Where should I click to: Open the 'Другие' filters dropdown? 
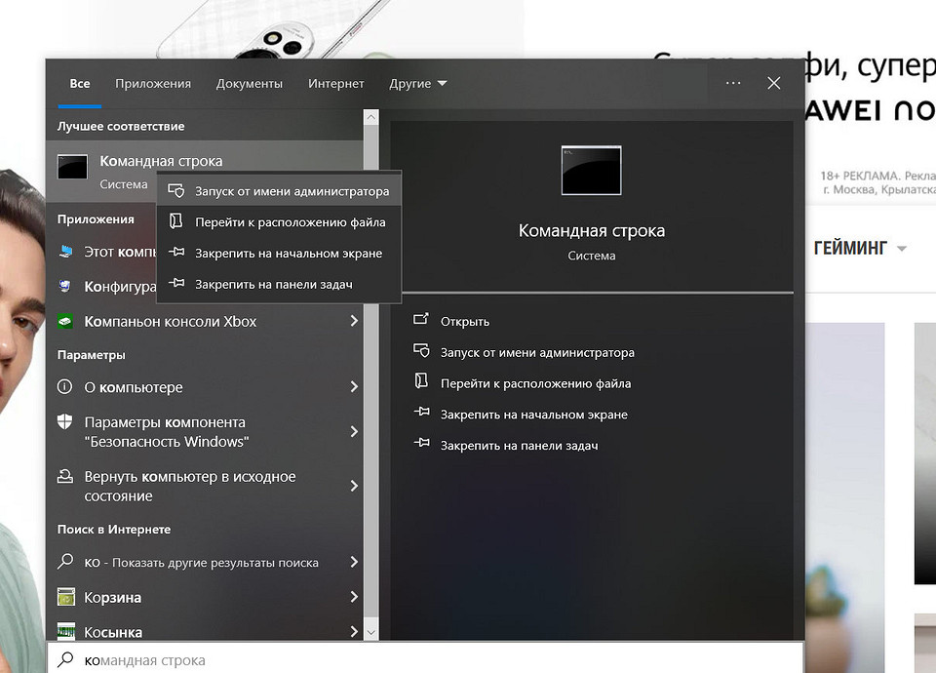point(418,84)
